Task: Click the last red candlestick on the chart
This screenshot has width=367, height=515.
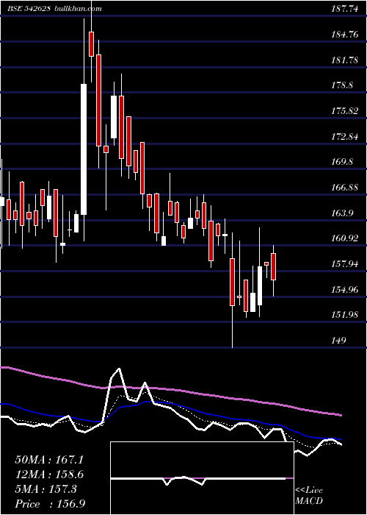Action: (x=273, y=266)
